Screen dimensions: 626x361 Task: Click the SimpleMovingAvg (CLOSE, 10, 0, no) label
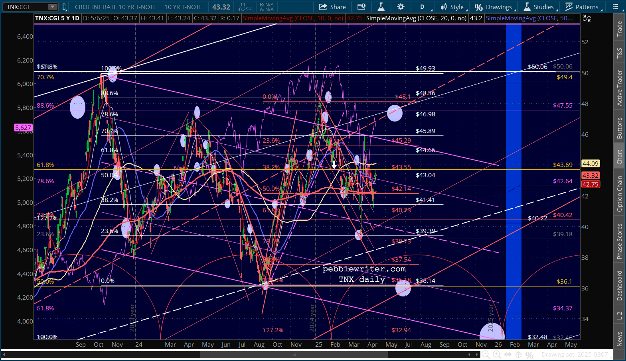pyautogui.click(x=293, y=18)
